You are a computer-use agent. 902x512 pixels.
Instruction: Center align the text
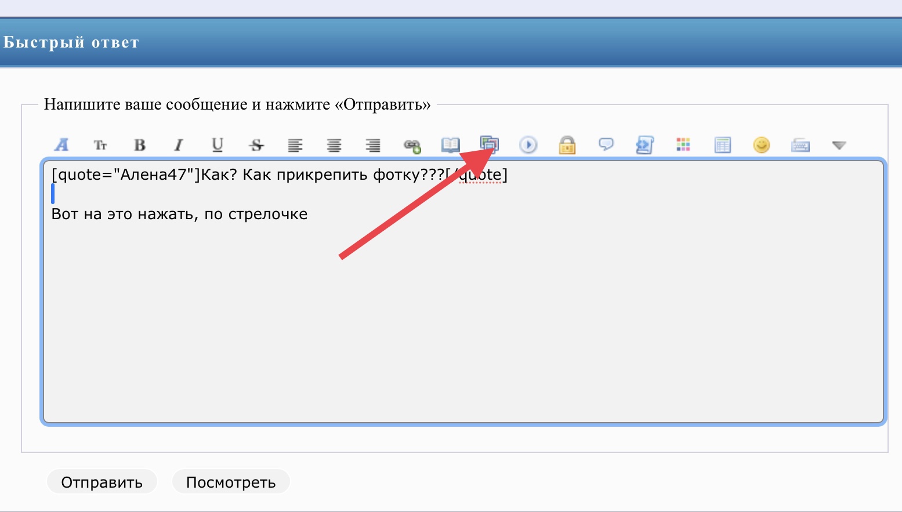tap(334, 145)
